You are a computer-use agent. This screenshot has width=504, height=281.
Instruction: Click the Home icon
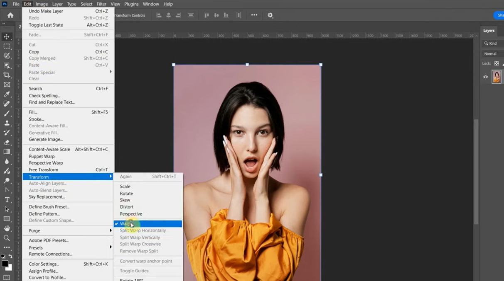click(10, 15)
